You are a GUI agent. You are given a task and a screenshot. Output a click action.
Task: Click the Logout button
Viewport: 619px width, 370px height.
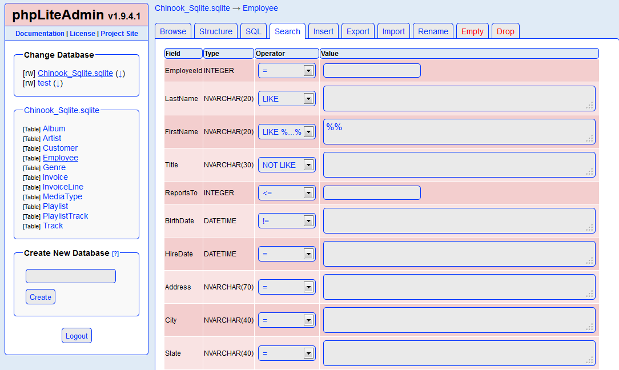[x=77, y=335]
